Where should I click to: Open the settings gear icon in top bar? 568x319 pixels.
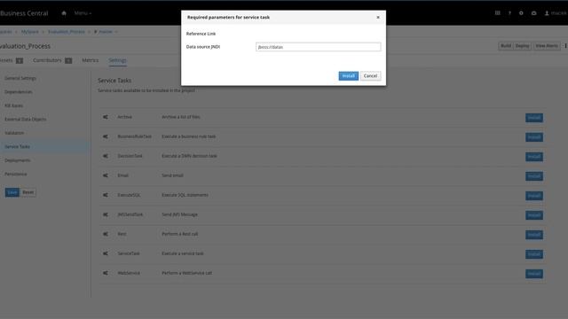tap(521, 13)
